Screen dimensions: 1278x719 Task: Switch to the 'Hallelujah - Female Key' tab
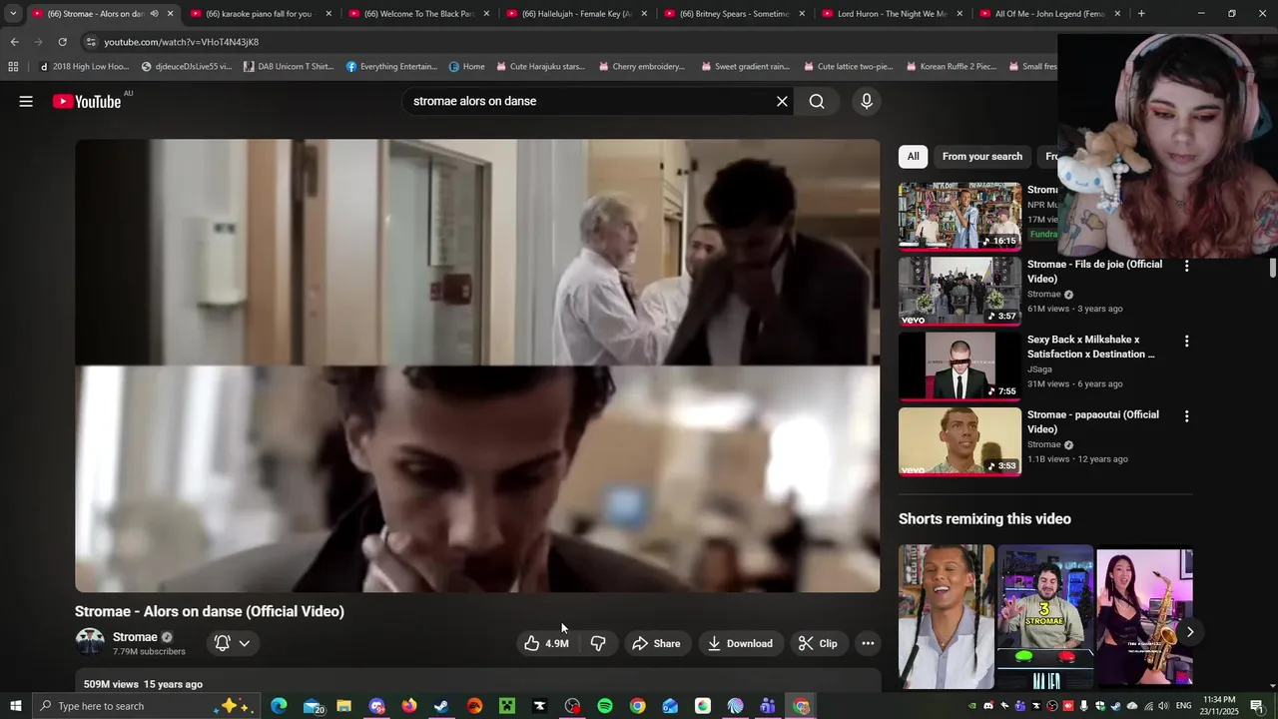pos(577,14)
